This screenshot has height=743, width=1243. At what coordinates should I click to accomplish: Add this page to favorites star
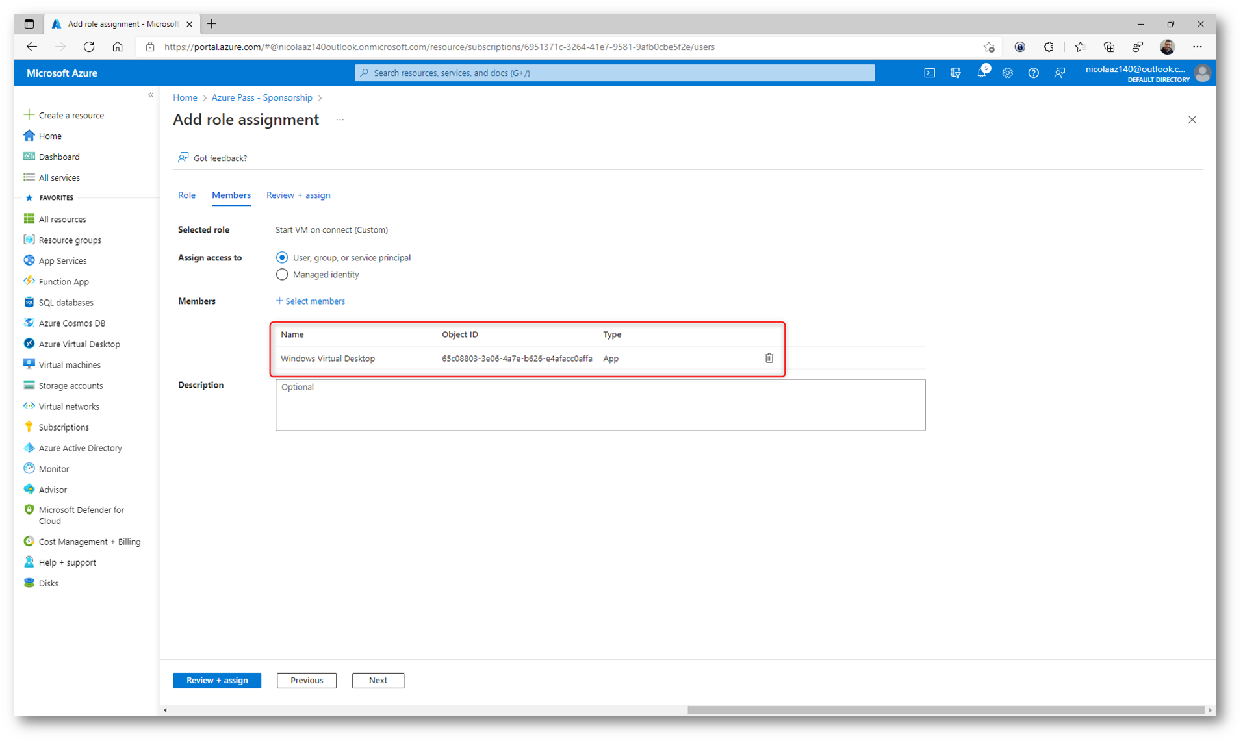coord(989,47)
